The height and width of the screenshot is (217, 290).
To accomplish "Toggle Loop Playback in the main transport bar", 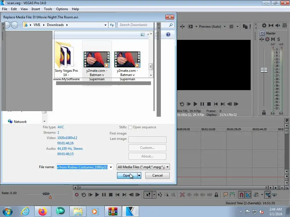I will (84, 195).
